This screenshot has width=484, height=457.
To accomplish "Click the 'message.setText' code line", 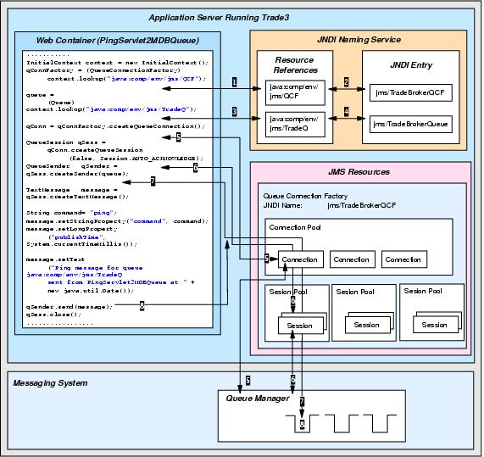I will (x=55, y=259).
